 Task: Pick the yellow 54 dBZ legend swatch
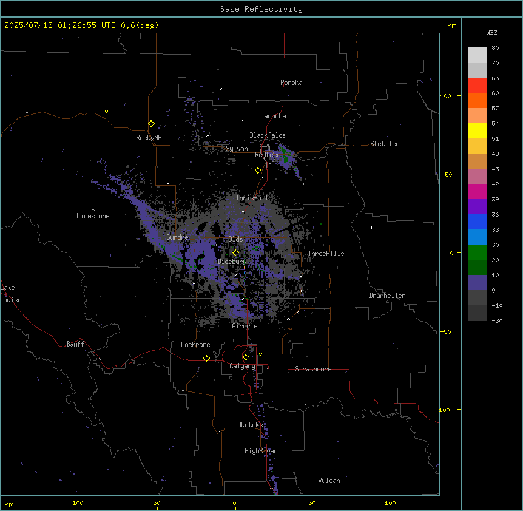pos(477,130)
